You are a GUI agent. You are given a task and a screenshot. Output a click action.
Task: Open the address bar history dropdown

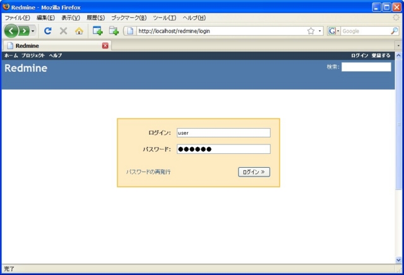[x=320, y=31]
